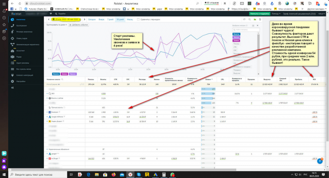Tick the Сравнить с периодом checkbox
Screen dimensions: 329x178
pyautogui.click(x=138, y=20)
